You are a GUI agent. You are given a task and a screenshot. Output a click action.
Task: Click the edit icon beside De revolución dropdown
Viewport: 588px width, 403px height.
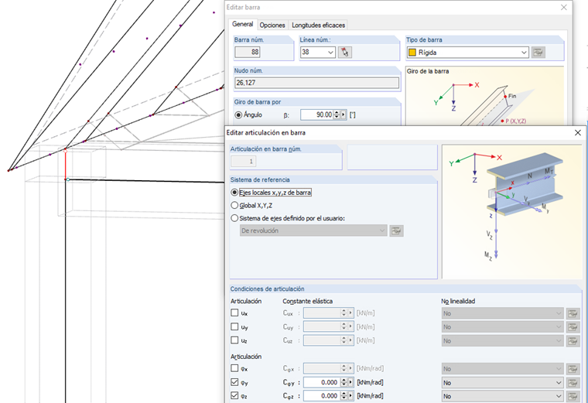point(396,231)
